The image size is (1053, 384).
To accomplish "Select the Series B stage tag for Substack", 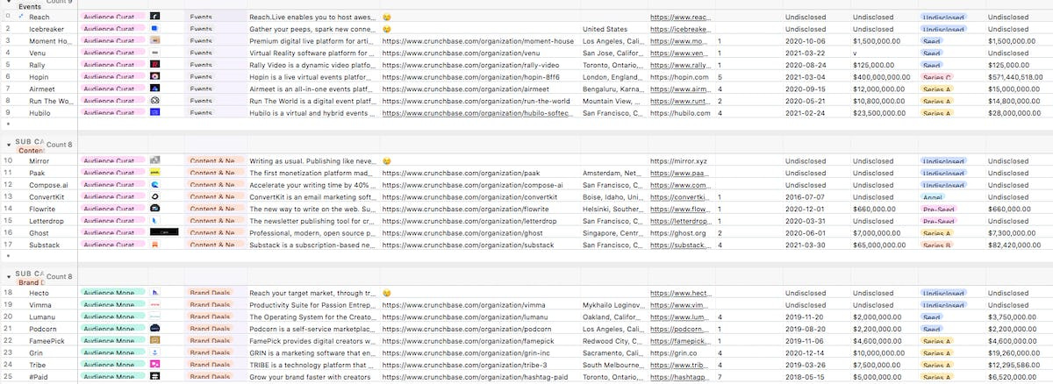I will (x=937, y=245).
